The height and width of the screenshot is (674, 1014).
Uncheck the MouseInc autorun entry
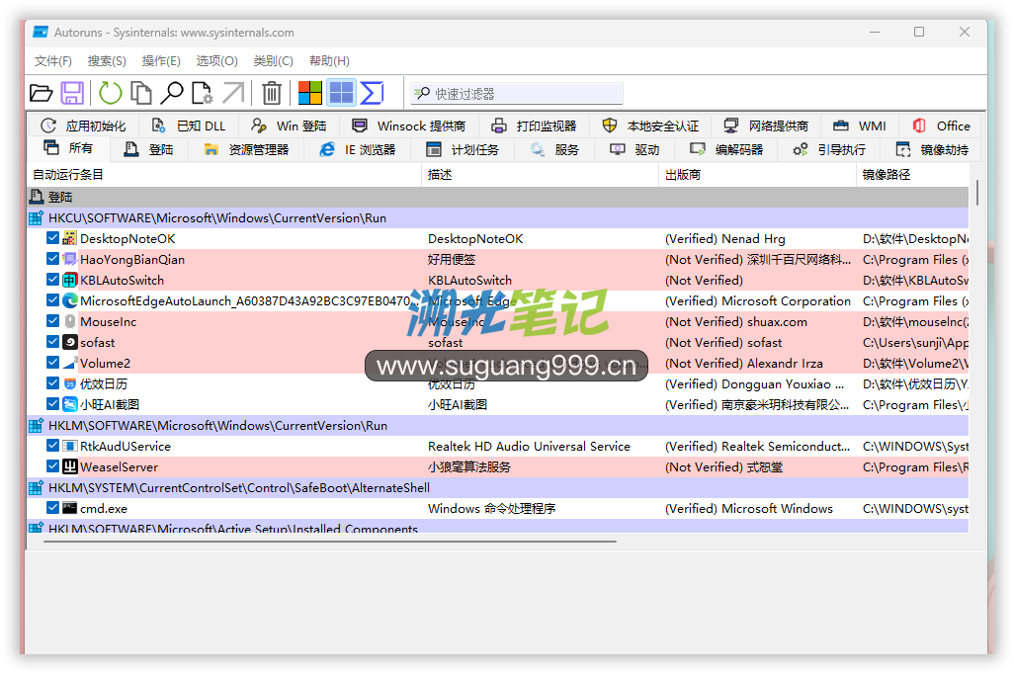pyautogui.click(x=53, y=321)
